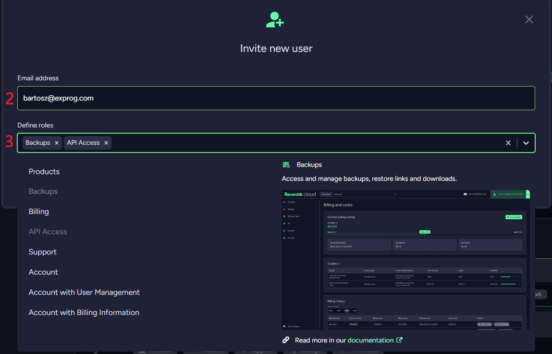Screen dimensions: 552x354
Task: Click the chain link icon beside Read more
Action: (286, 340)
